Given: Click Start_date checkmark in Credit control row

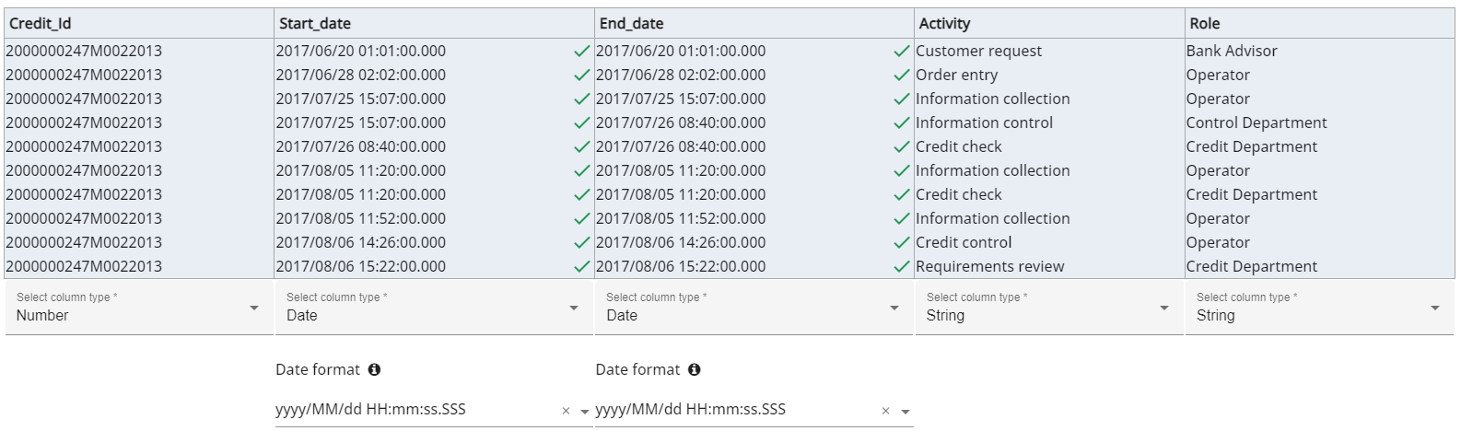Looking at the screenshot, I should point(581,243).
